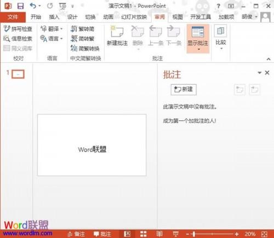Click the New Comment (新建批注) ribbon icon
Image resolution: width=274 pixels, height=238 pixels.
coord(117,36)
